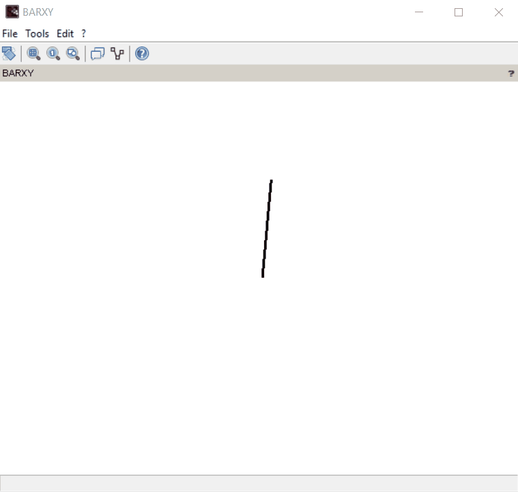Click the BARXY application icon in title bar
The image size is (518, 492).
(x=12, y=12)
